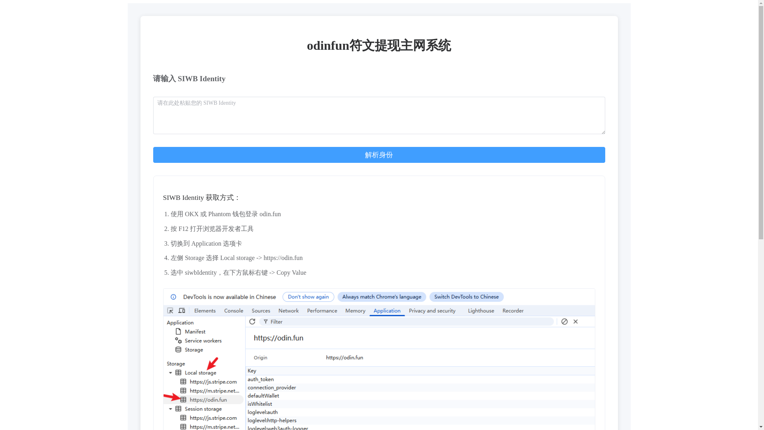Open the Memory tab in the DevTools image

(355, 311)
